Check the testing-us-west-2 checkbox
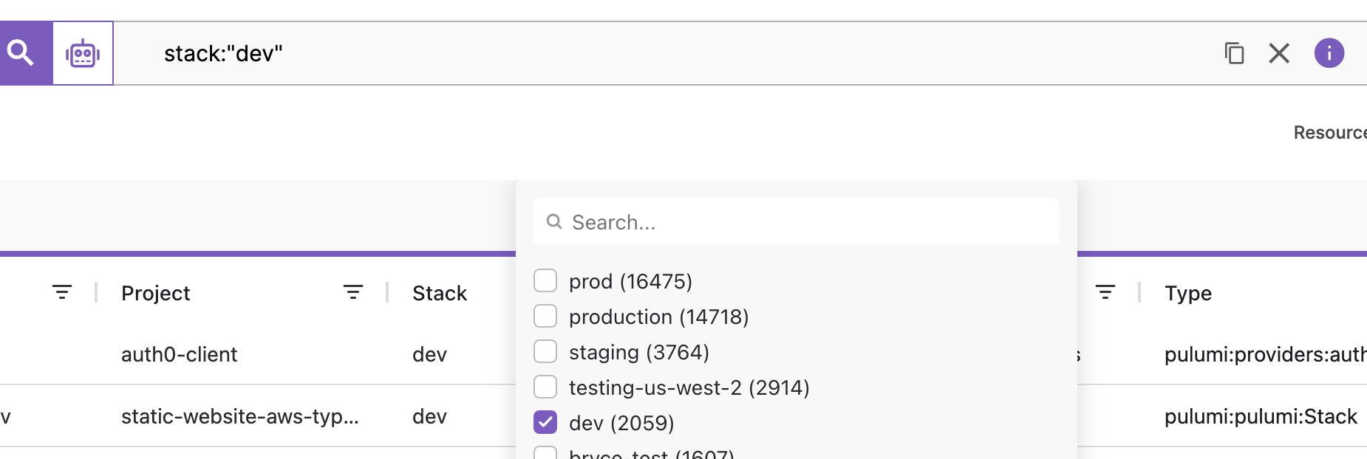Viewport: 1367px width, 459px height. pos(545,386)
